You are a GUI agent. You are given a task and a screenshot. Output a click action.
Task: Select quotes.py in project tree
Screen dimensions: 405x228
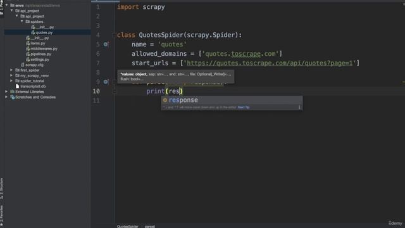click(x=44, y=32)
